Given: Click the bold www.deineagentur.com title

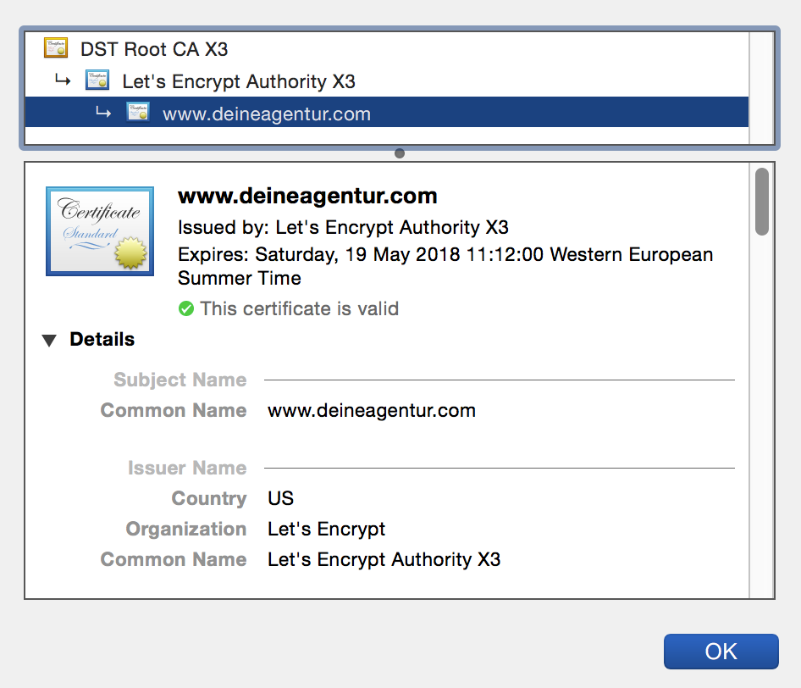Looking at the screenshot, I should click(307, 196).
